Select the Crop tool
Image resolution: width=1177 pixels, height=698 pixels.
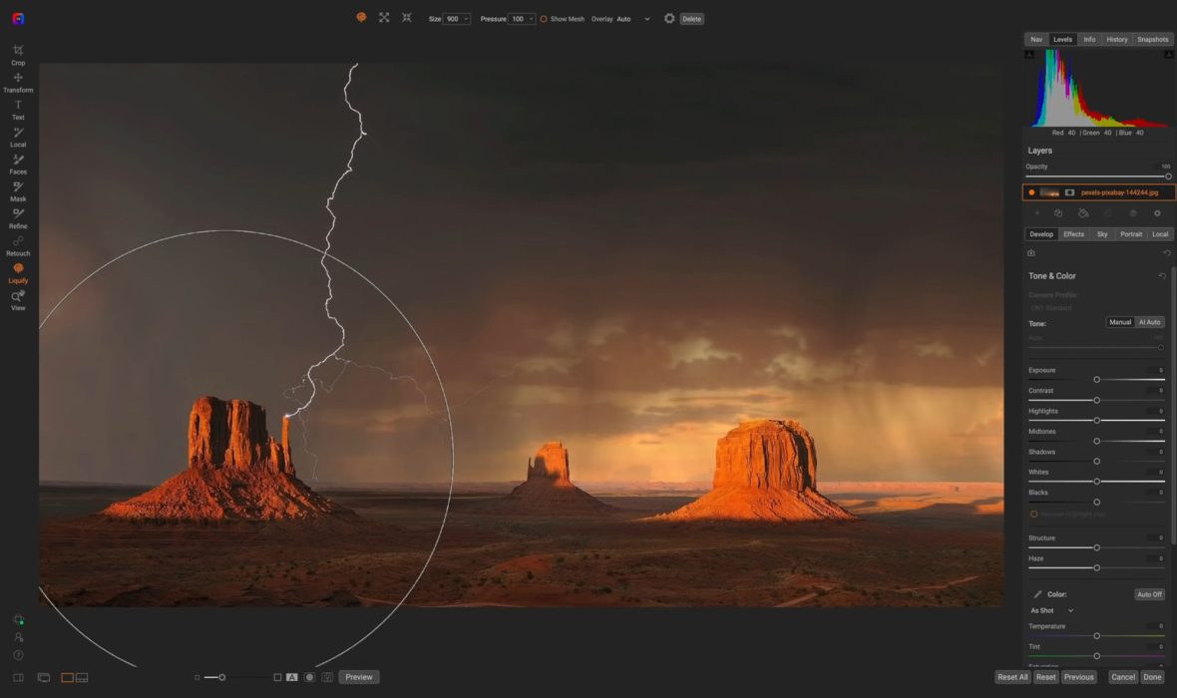tap(18, 54)
